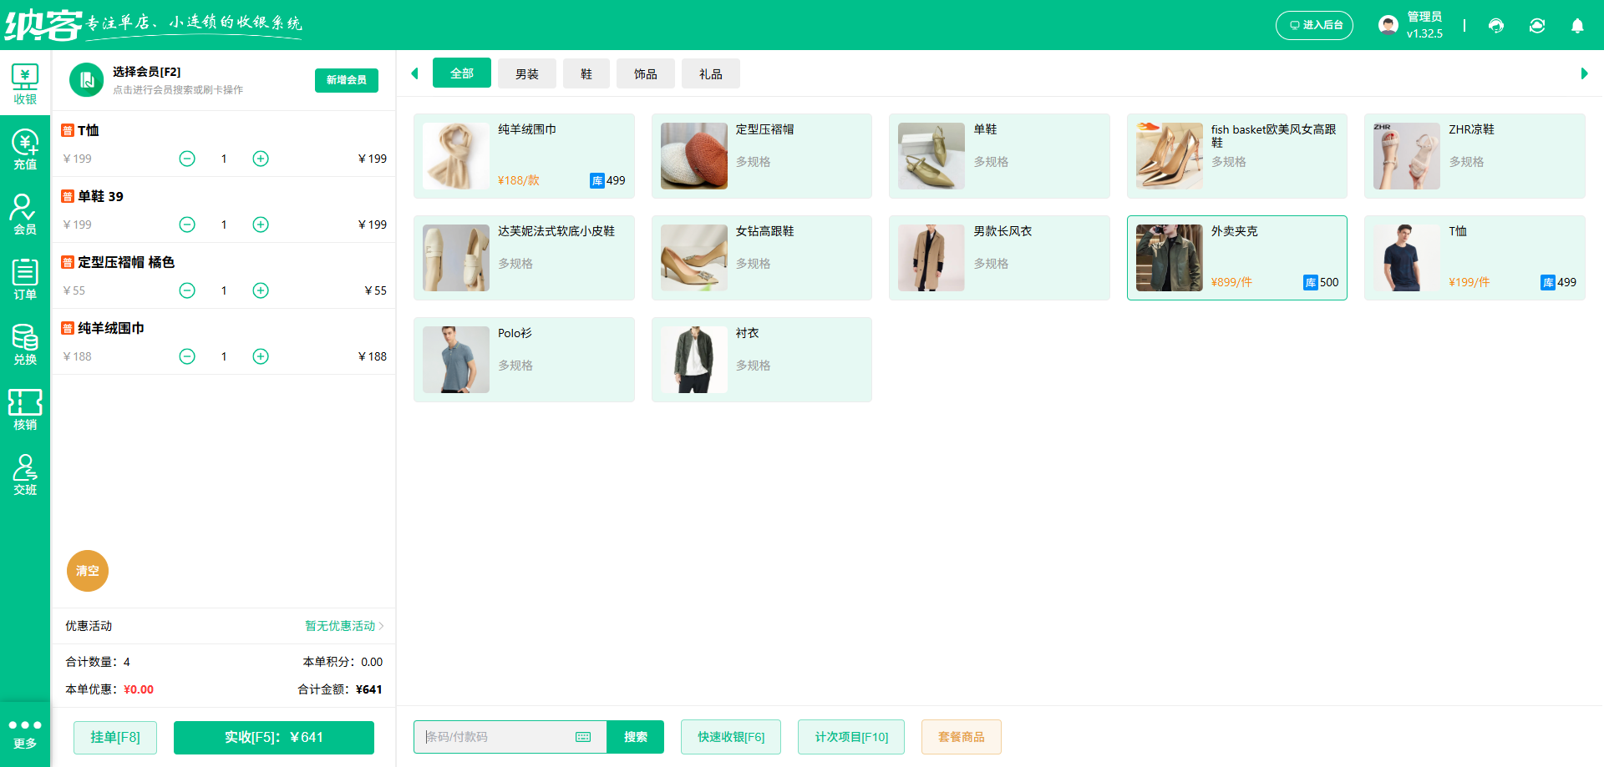Screen dimensions: 1604x767
Task: Click the 外卖夹克 product card
Action: point(1236,257)
